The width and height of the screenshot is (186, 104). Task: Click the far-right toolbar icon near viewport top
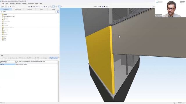(x=107, y=7)
